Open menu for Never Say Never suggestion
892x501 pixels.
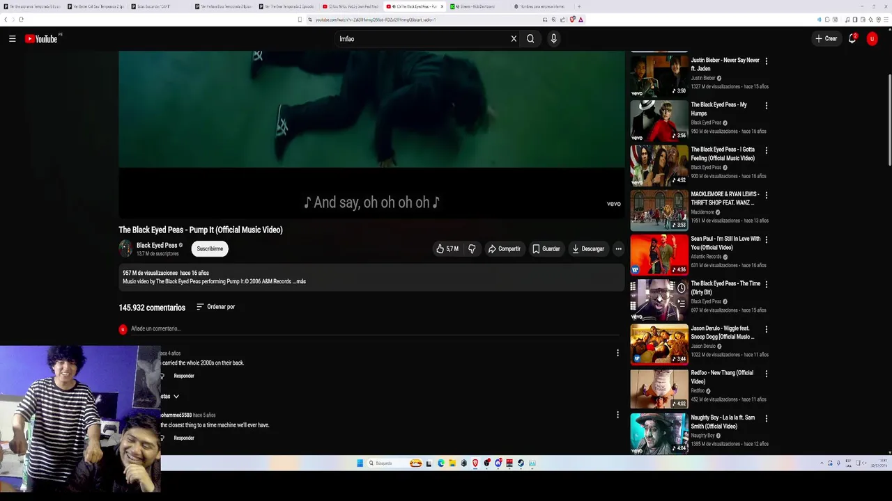(x=766, y=61)
